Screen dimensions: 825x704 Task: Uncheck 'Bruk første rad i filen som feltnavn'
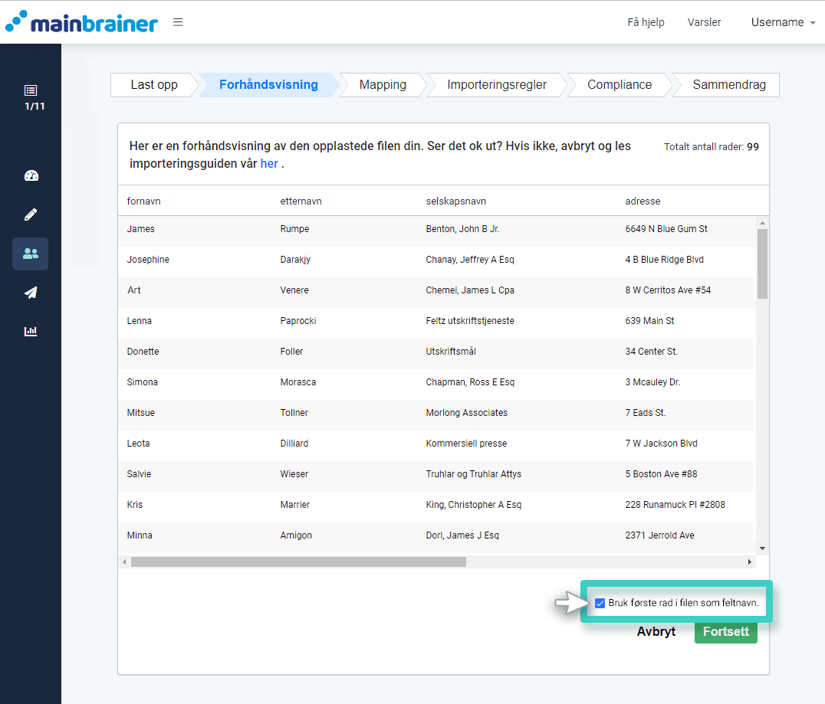pos(600,603)
